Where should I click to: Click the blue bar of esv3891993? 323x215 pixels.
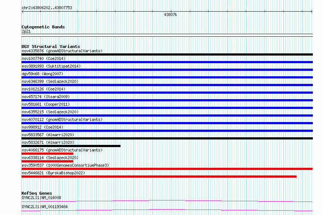[x=167, y=70]
